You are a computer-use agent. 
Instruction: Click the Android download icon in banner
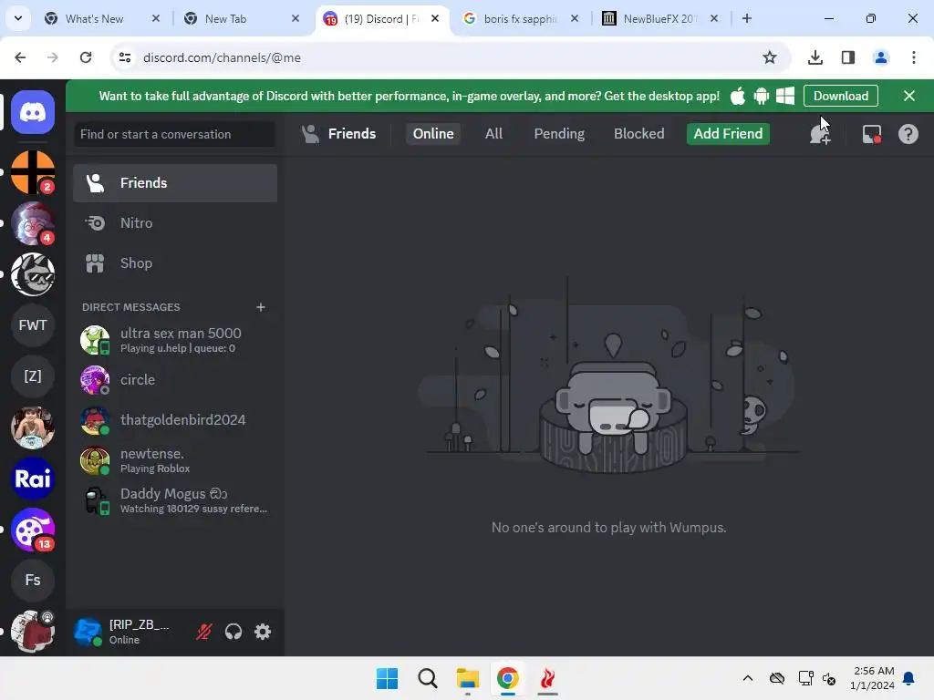pos(762,96)
